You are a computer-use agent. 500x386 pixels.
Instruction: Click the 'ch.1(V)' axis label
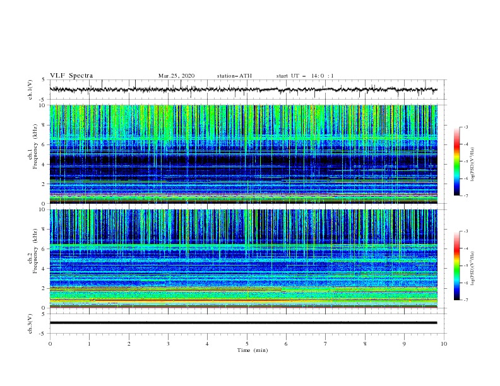pyautogui.click(x=30, y=90)
